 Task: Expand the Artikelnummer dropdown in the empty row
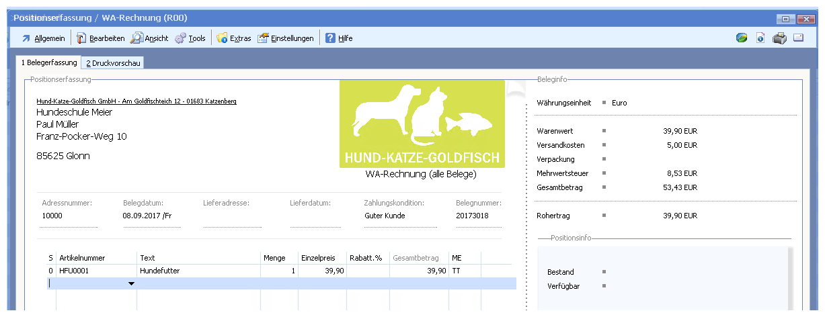[131, 284]
